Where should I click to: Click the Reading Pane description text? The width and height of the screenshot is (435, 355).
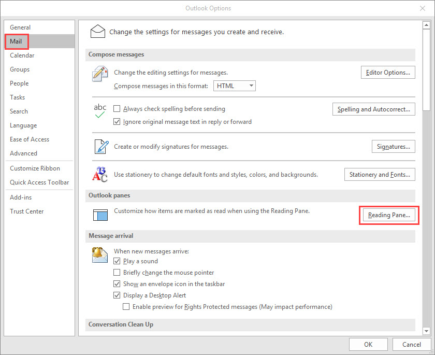212,211
